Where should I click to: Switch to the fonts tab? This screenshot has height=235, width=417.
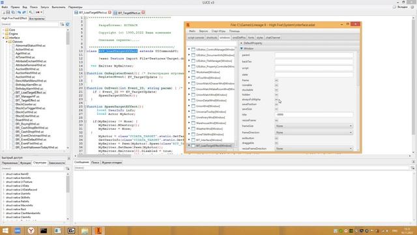[251, 38]
